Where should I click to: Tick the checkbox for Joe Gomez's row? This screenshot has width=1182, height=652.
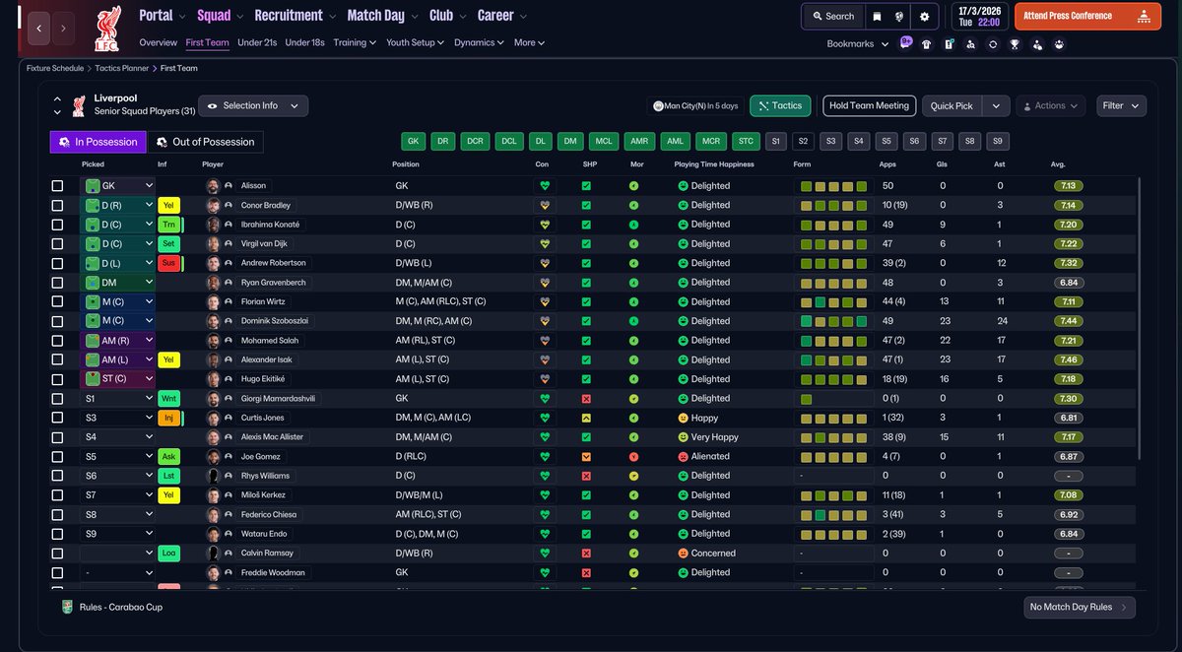57,456
